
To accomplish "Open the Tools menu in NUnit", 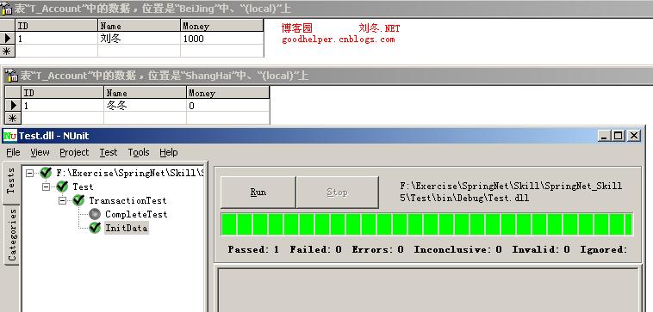I will (139, 152).
